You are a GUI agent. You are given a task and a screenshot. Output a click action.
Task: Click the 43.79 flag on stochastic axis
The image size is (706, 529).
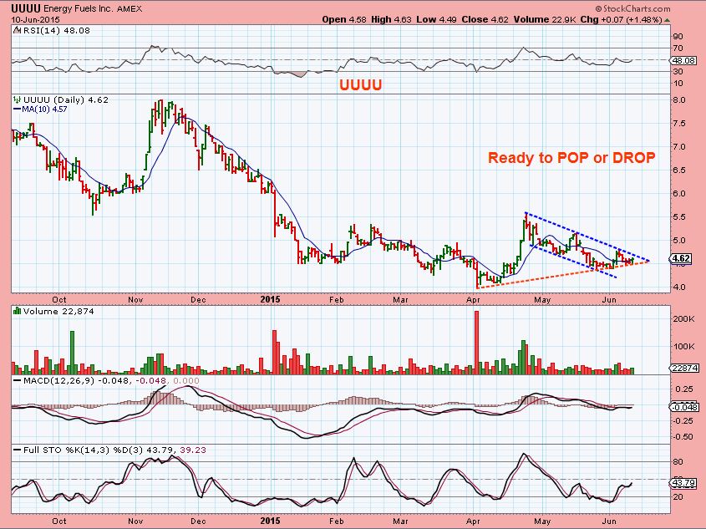(x=683, y=483)
